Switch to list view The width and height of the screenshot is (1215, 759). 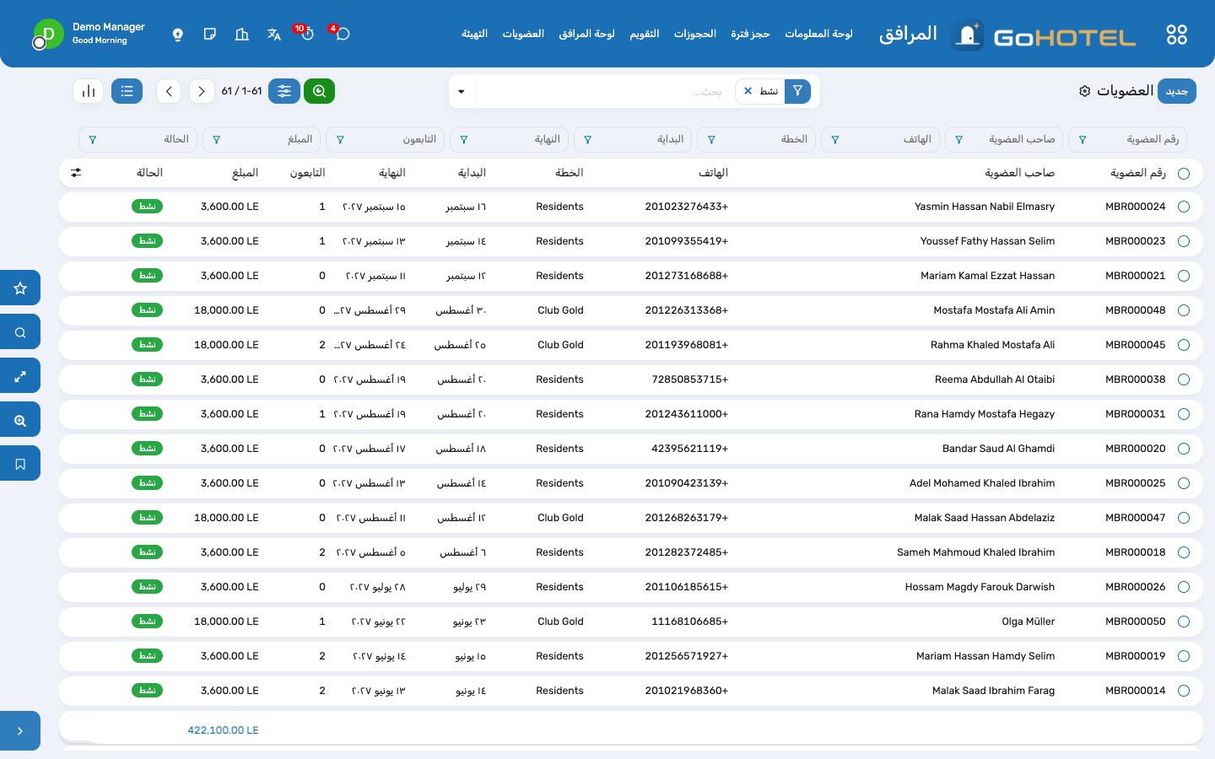click(127, 91)
